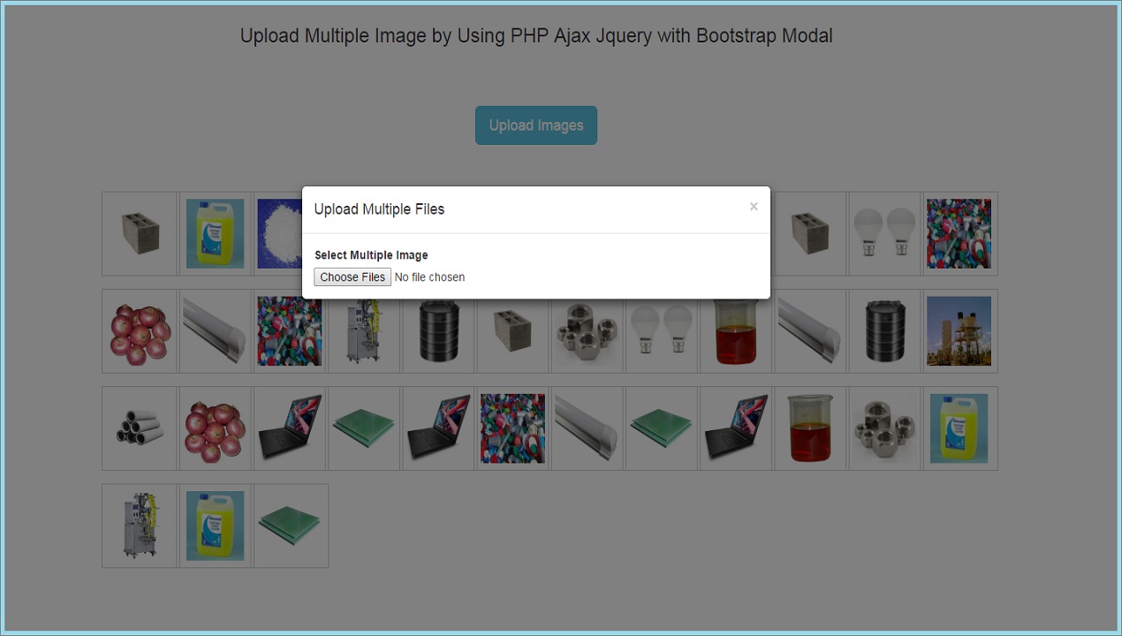Open the red apples thumbnail in the second row

139,330
